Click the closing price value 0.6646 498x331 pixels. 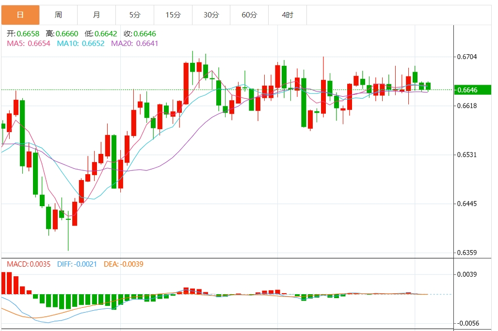point(145,33)
